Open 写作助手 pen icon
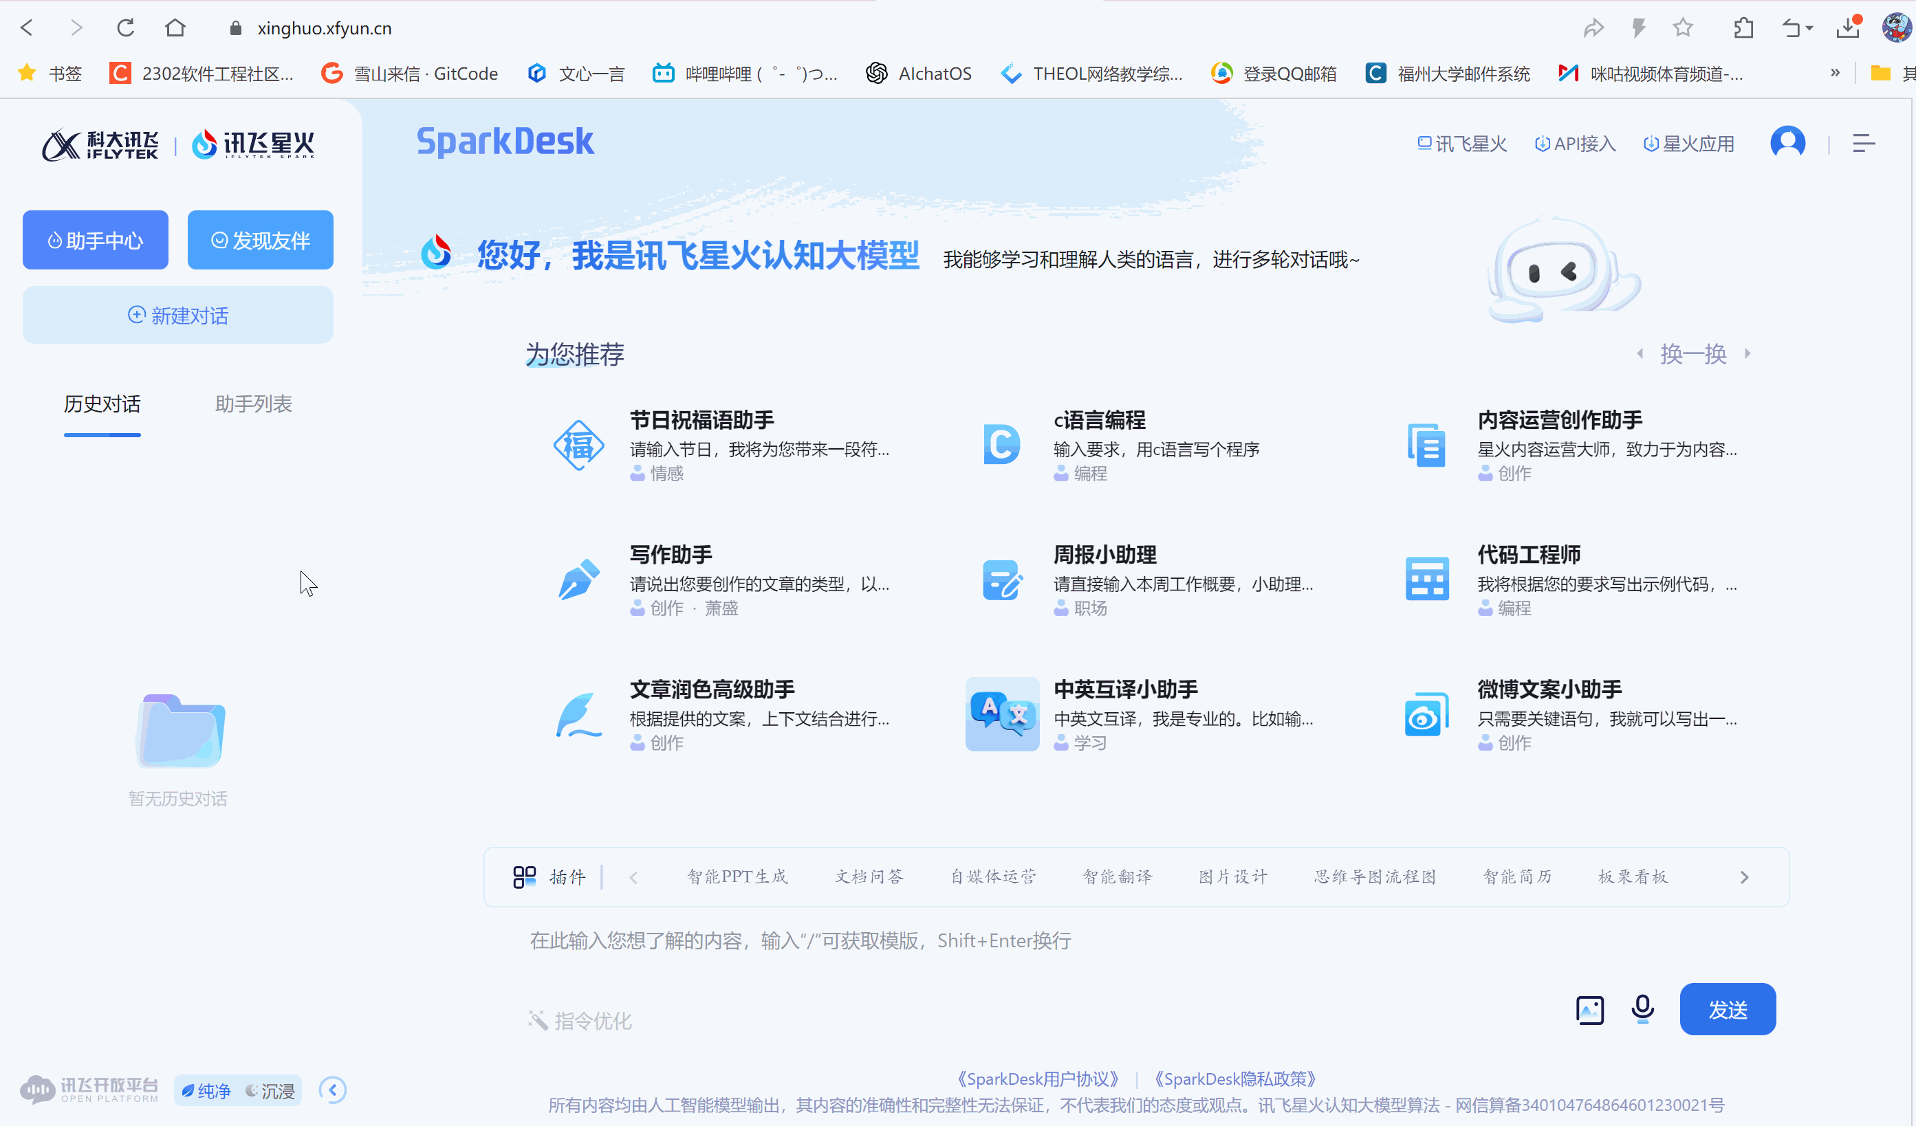 pos(578,579)
